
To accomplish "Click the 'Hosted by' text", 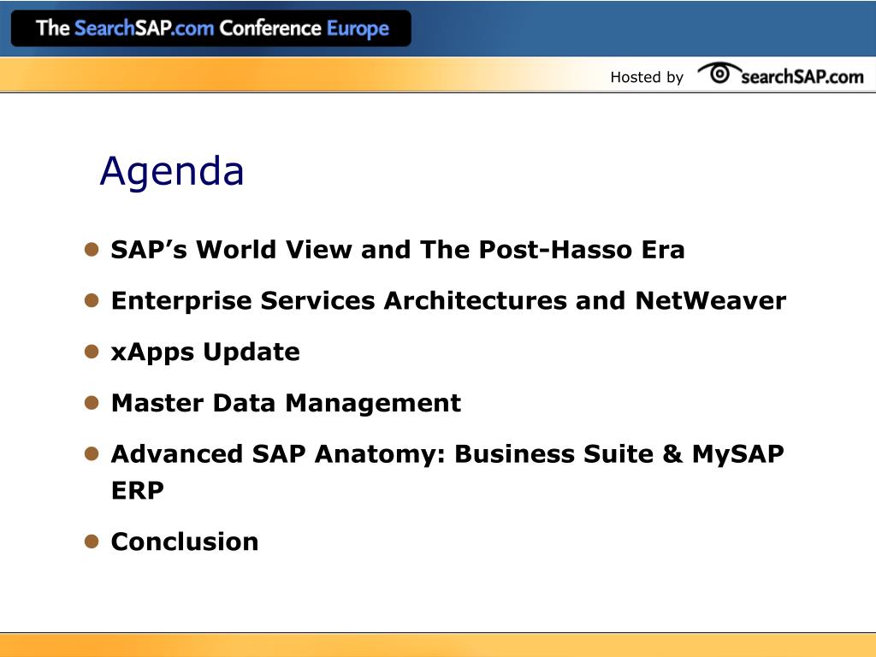I will (x=647, y=77).
